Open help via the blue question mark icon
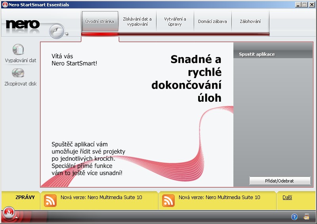The height and width of the screenshot is (224, 317). [294, 217]
